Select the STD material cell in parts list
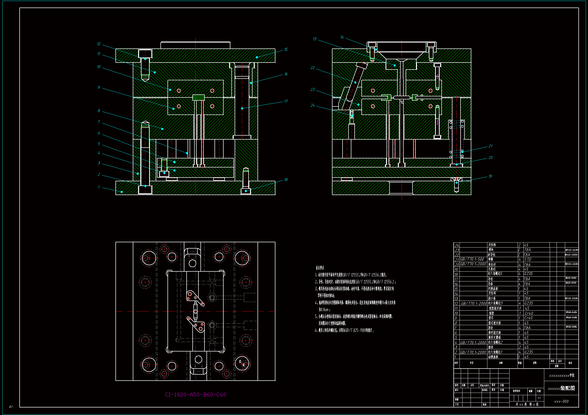Image resolution: width=588 pixels, height=415 pixels. (528, 260)
